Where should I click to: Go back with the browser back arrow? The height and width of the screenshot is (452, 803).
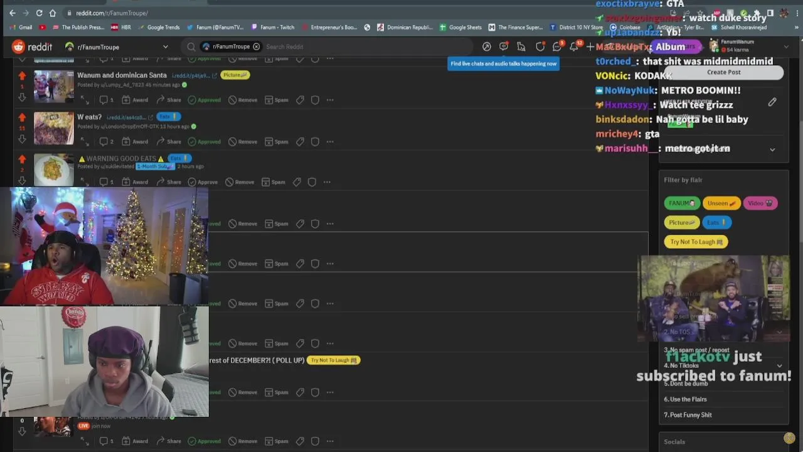(x=11, y=13)
